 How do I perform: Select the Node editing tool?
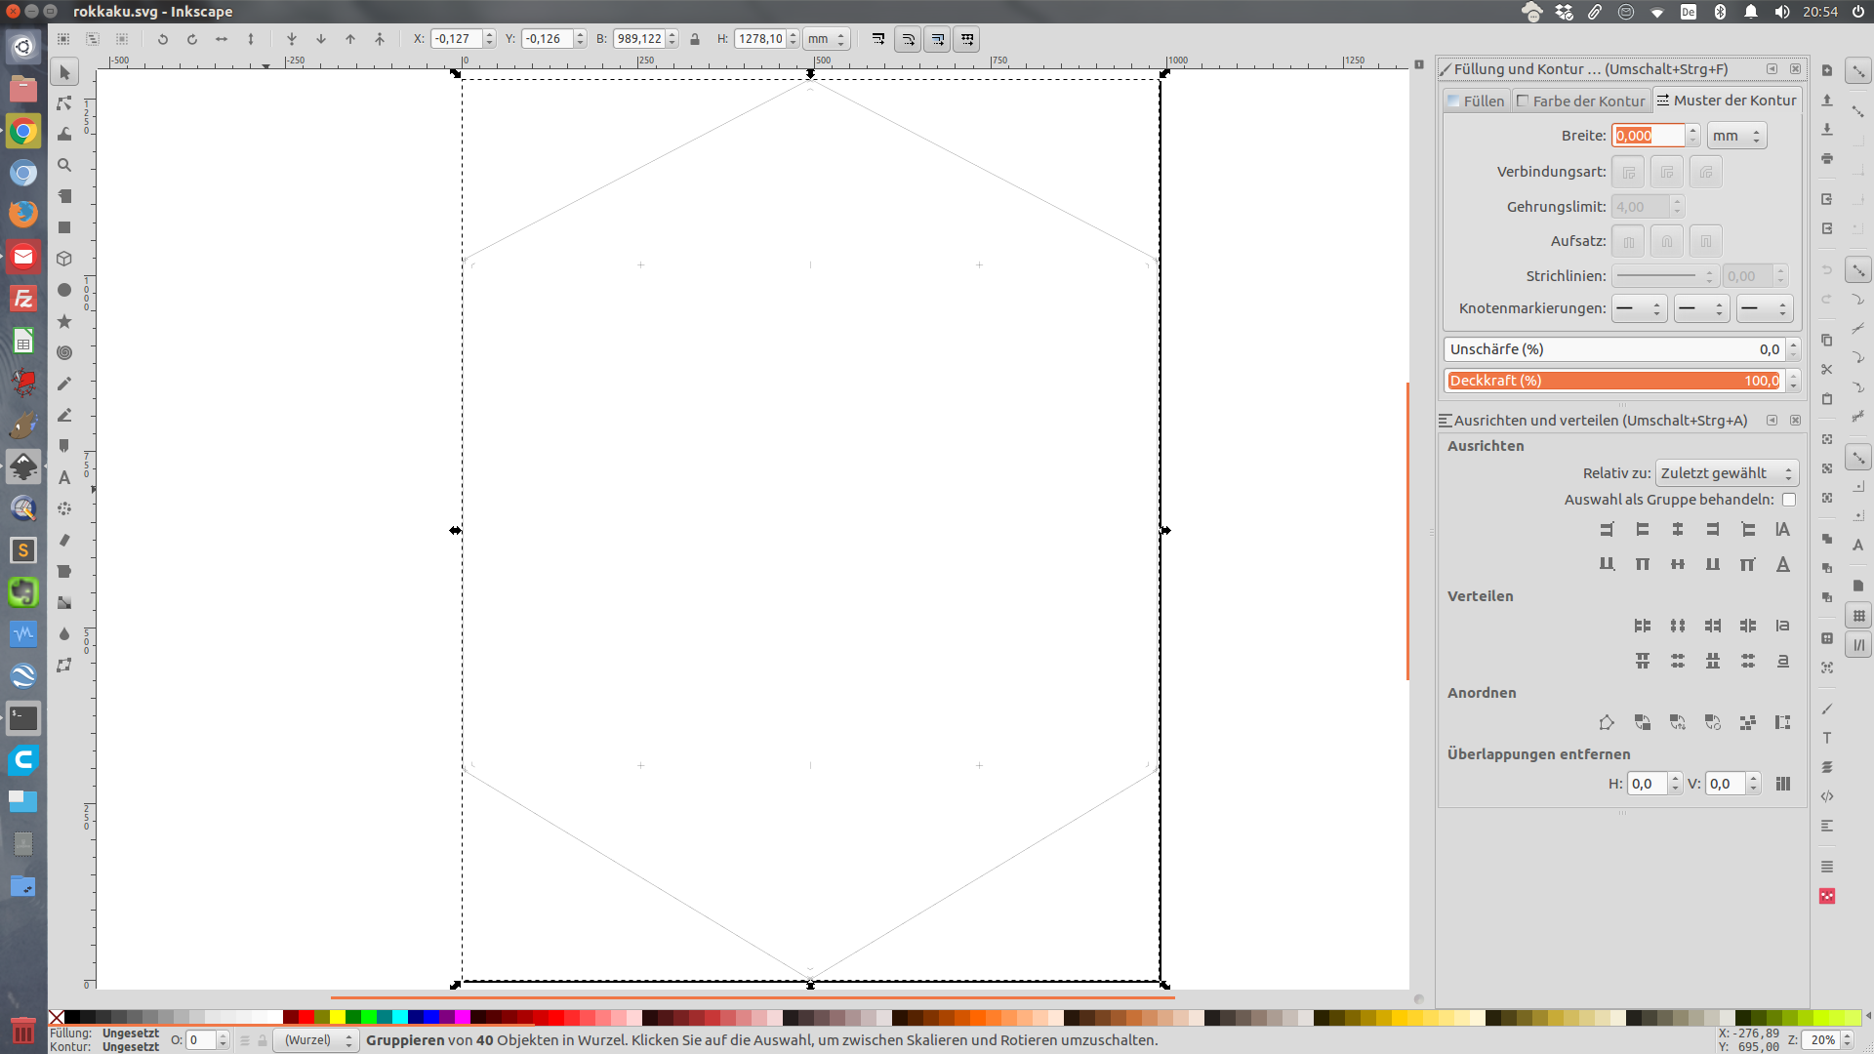64,103
